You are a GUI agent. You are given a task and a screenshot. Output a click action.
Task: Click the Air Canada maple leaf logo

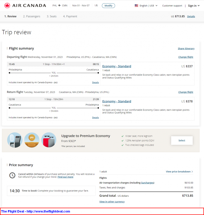[7, 5]
